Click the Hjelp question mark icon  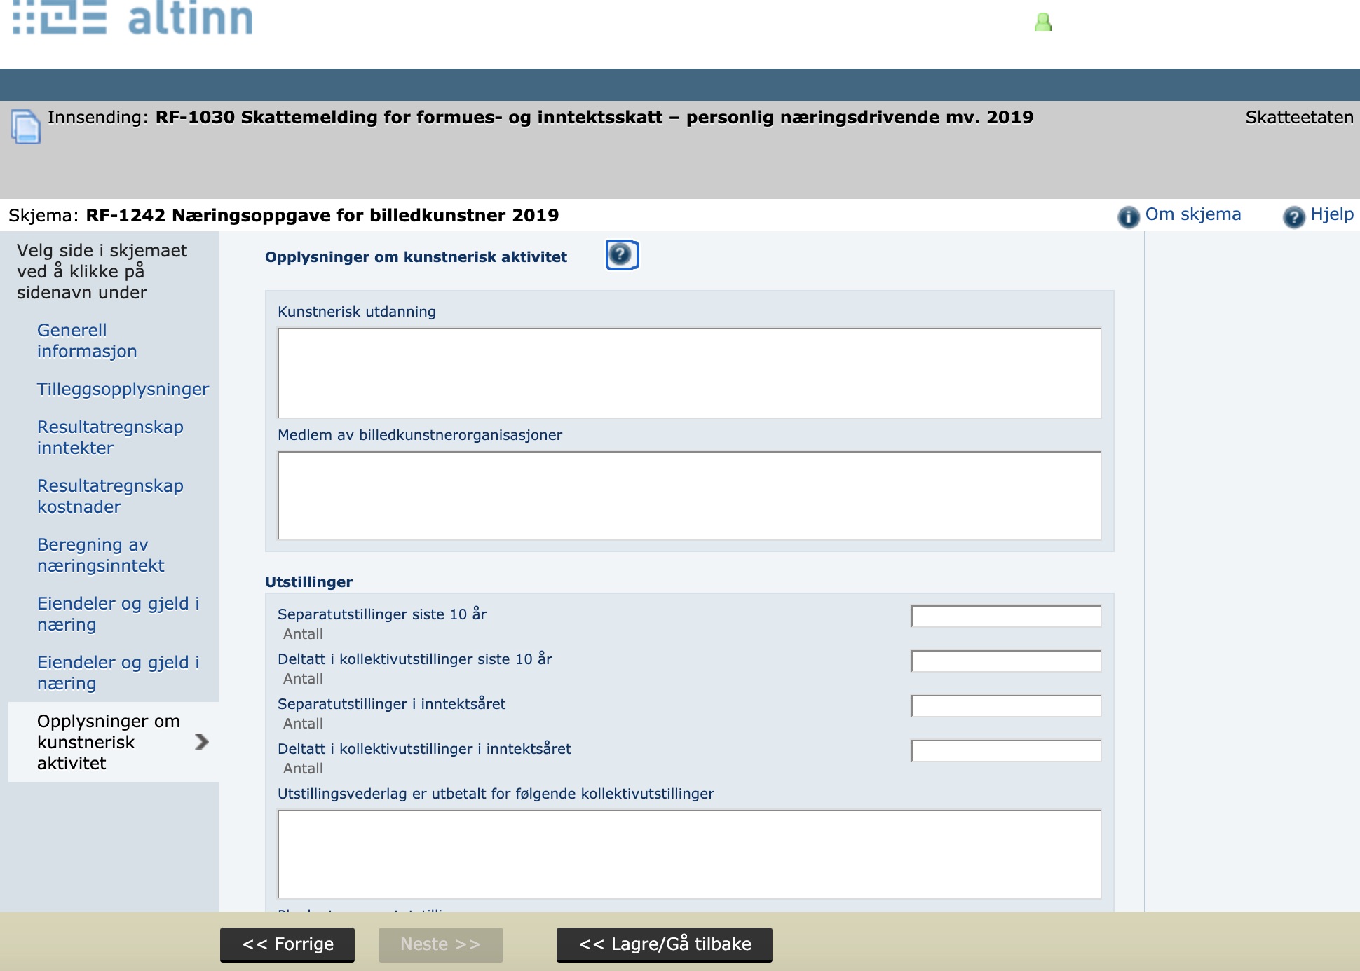[x=1293, y=216]
